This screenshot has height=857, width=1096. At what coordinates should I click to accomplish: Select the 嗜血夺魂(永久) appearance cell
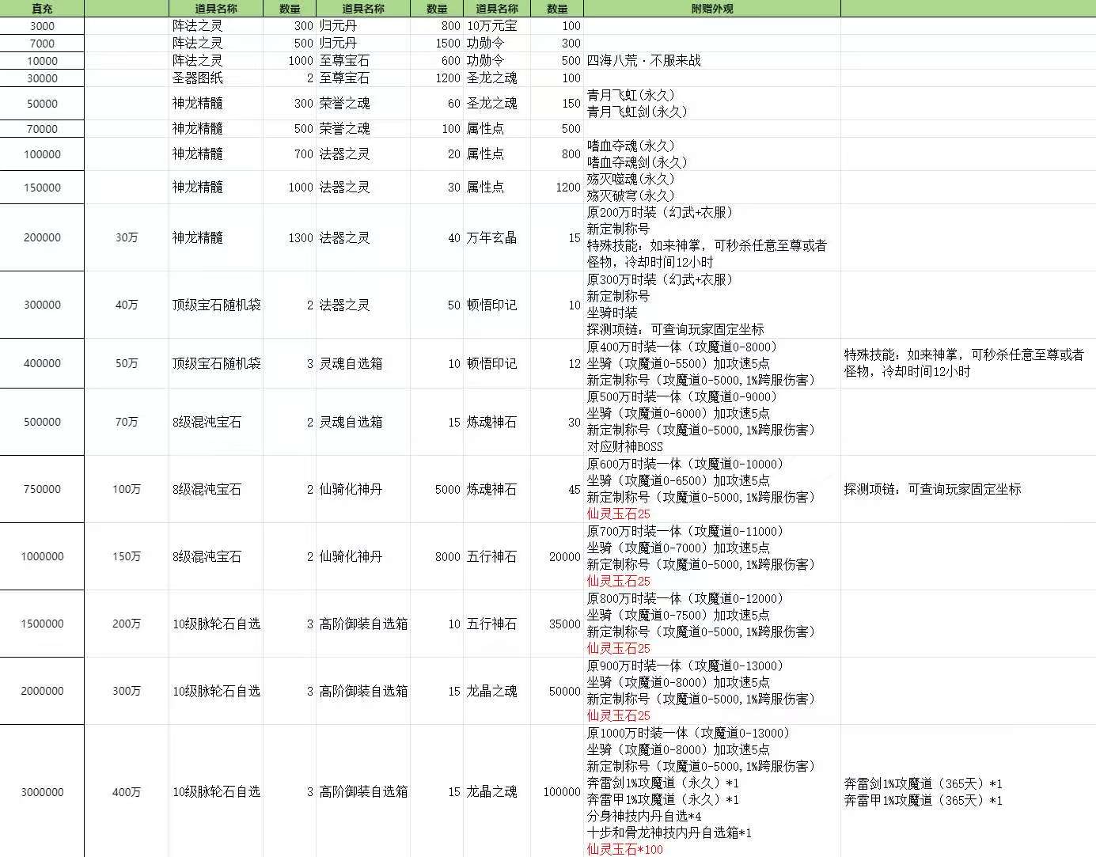(x=711, y=154)
